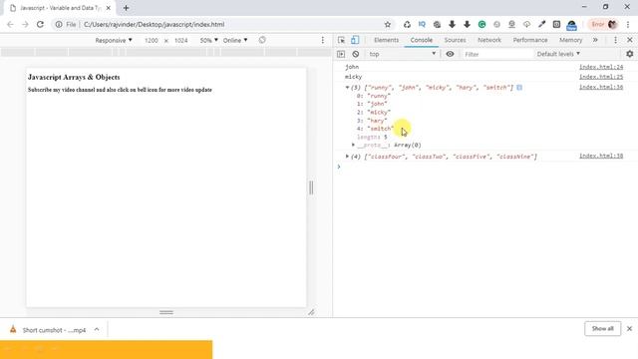The width and height of the screenshot is (638, 359).
Task: Close the downloads bar
Action: [629, 328]
